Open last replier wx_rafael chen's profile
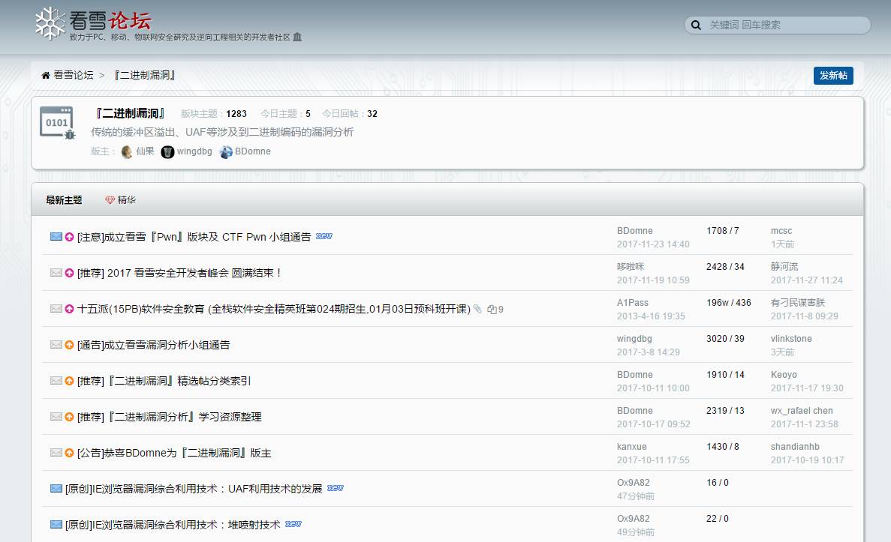The image size is (891, 542). tap(802, 410)
